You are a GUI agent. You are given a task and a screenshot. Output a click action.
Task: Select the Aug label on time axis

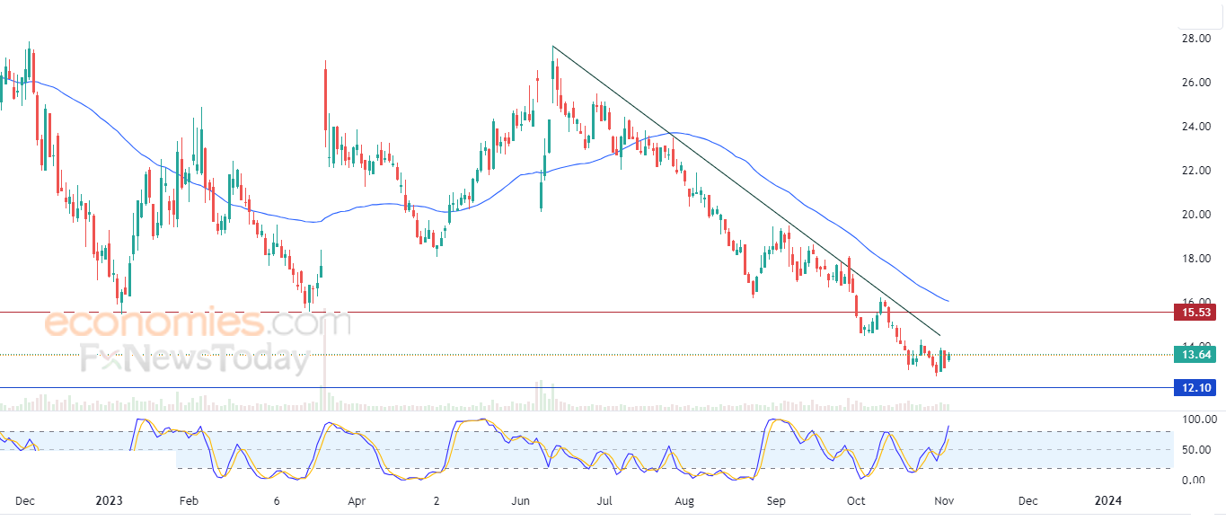[686, 500]
